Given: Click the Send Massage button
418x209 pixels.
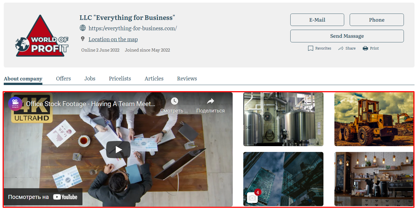Looking at the screenshot, I should click(347, 36).
